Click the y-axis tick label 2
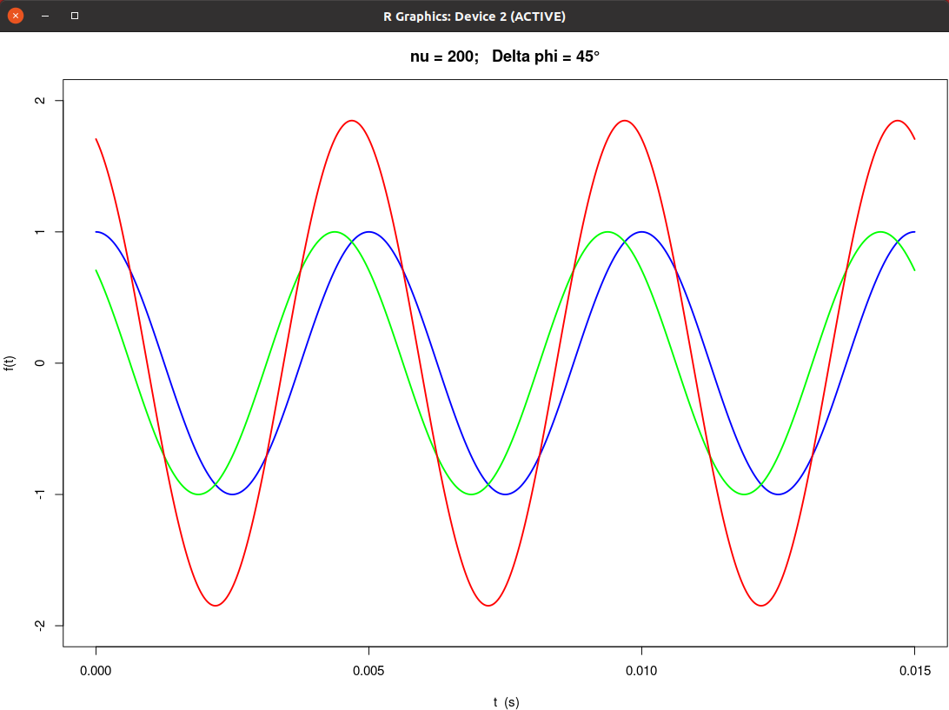 [40, 101]
